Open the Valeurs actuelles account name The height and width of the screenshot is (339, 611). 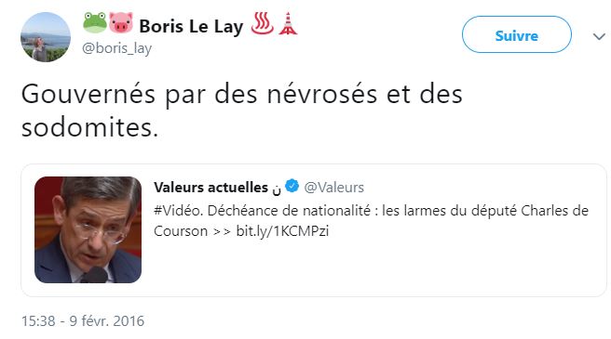point(210,187)
